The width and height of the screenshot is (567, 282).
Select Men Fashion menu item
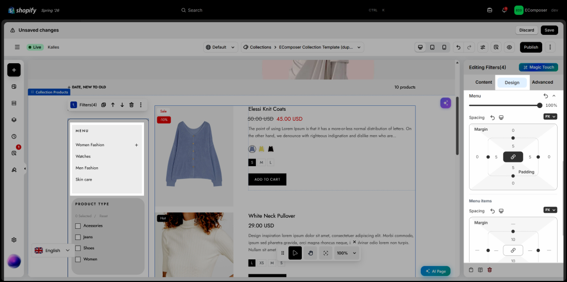click(87, 168)
